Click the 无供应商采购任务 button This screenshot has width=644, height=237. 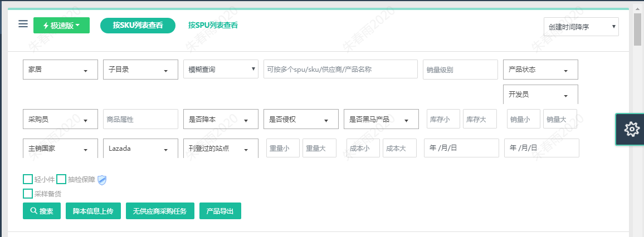point(160,211)
